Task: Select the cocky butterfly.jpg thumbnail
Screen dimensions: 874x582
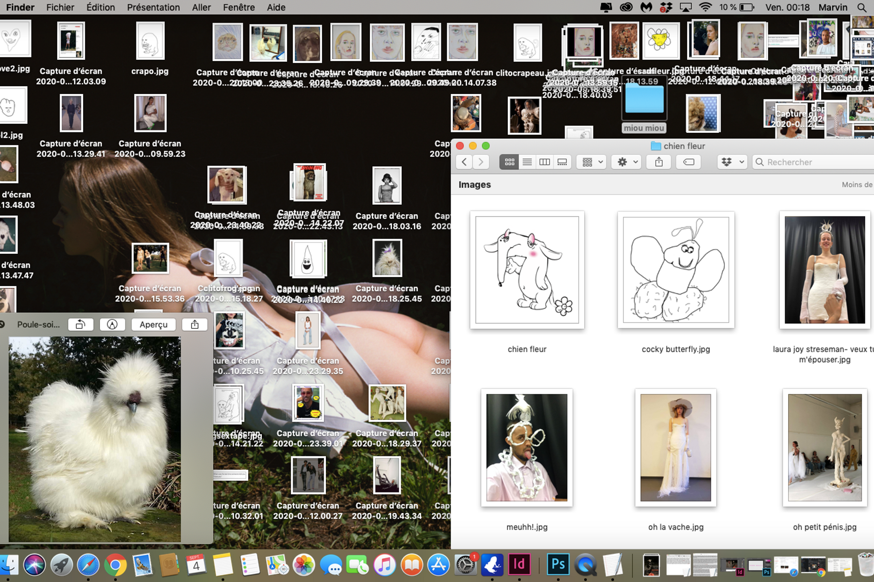Action: point(675,270)
